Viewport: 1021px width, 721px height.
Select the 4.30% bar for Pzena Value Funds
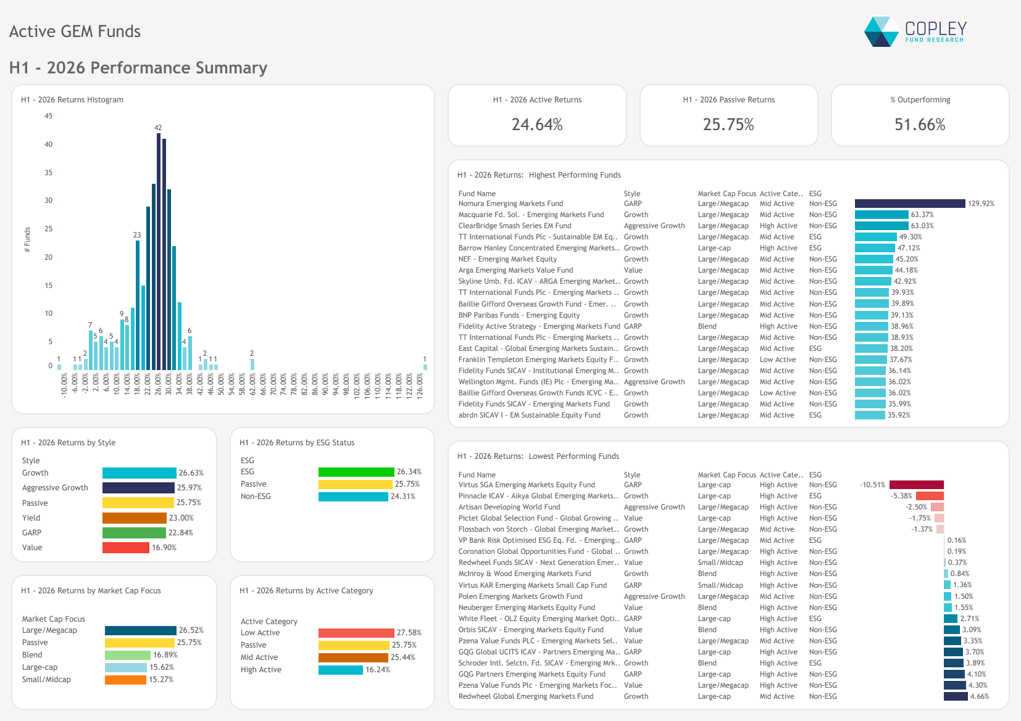pyautogui.click(x=955, y=685)
